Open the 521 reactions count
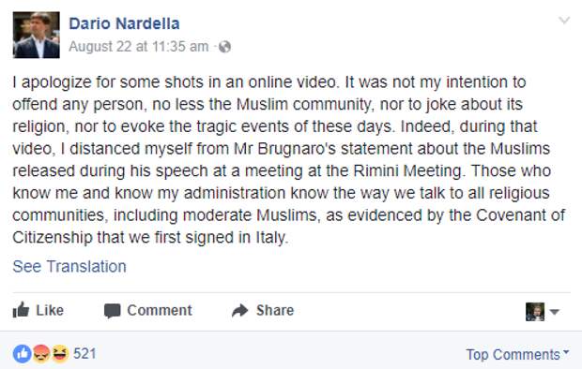Image resolution: width=582 pixels, height=369 pixels. pyautogui.click(x=84, y=354)
